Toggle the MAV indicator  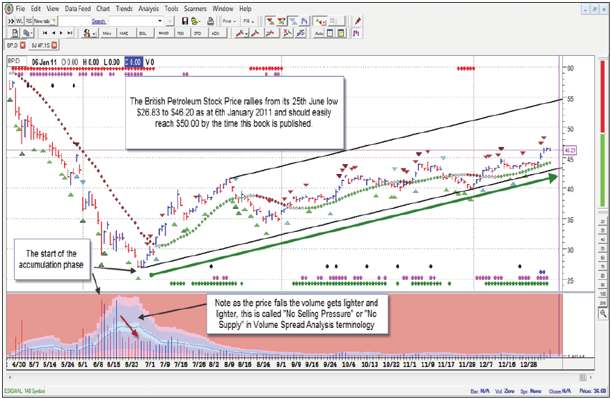pos(107,33)
